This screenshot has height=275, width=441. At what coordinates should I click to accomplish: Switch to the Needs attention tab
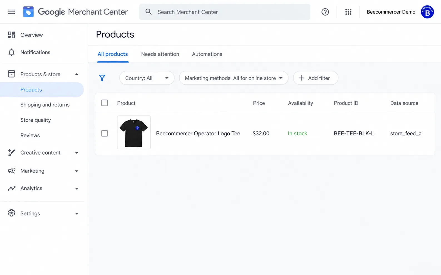coord(160,54)
